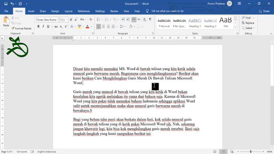Zoom in with the plus button
The height and width of the screenshot is (154, 274).
click(263, 151)
